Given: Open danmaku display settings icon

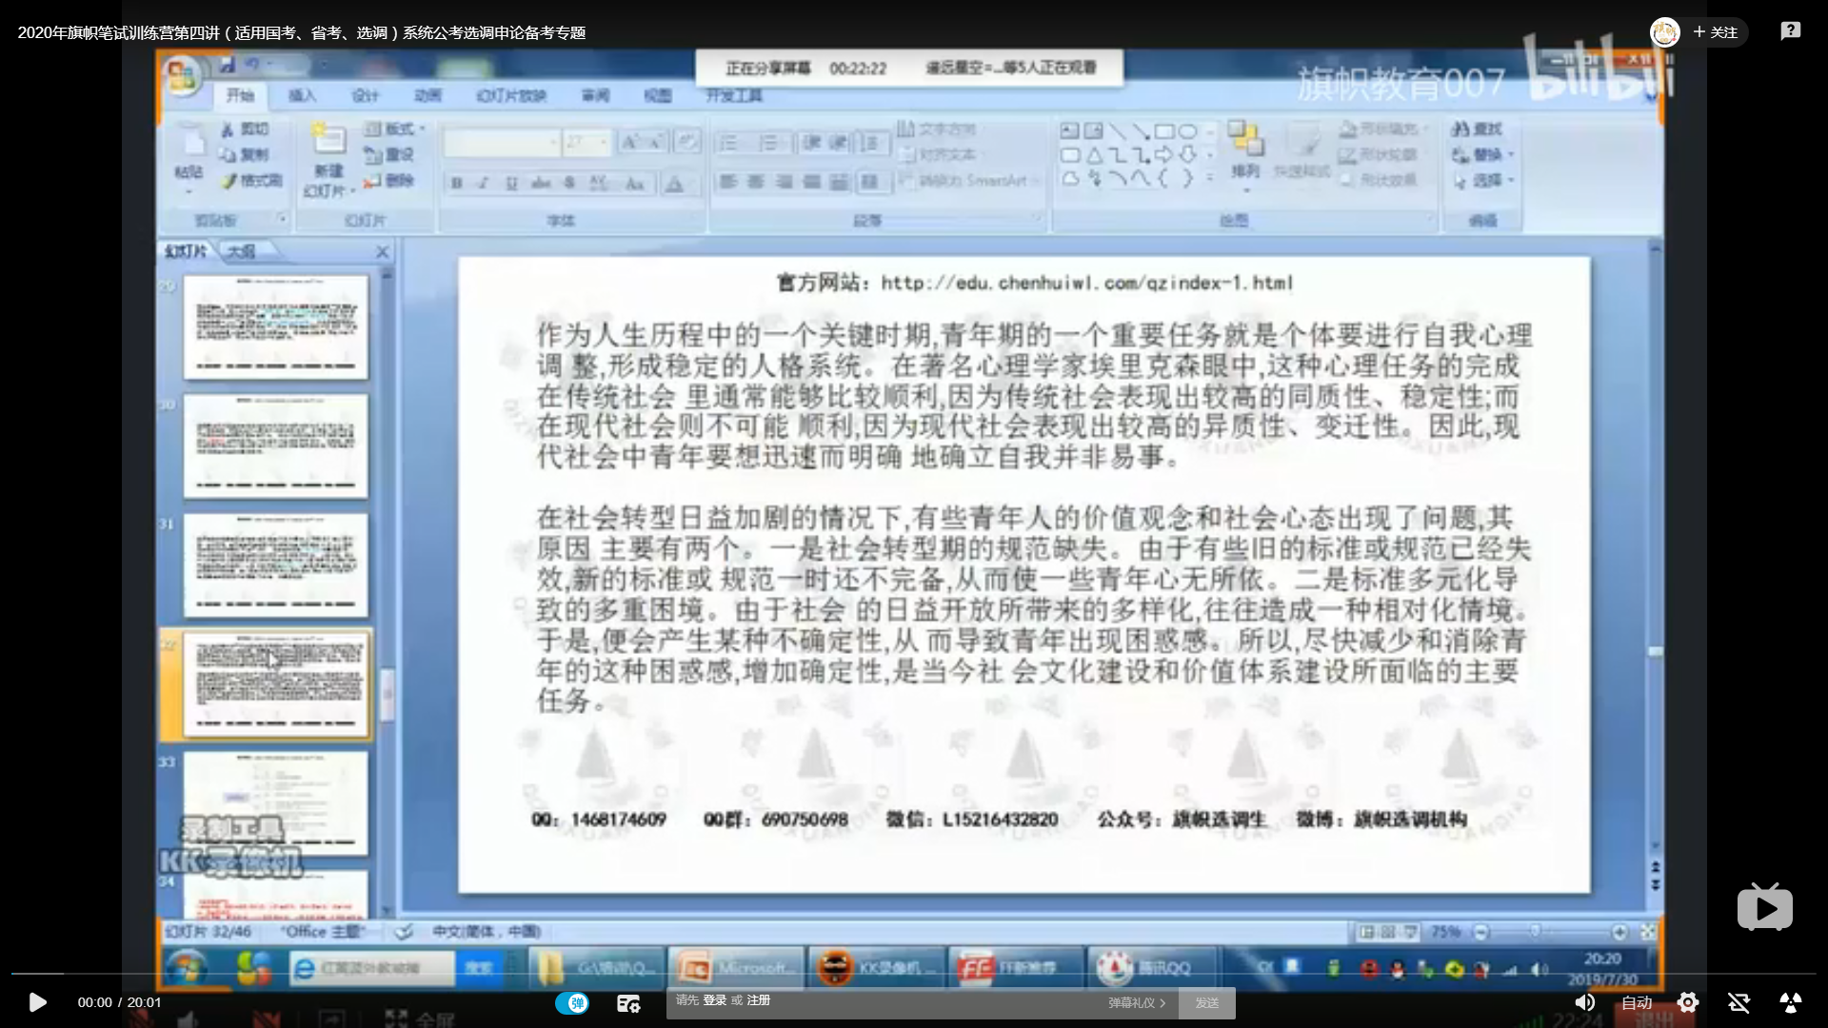Looking at the screenshot, I should tap(628, 1003).
